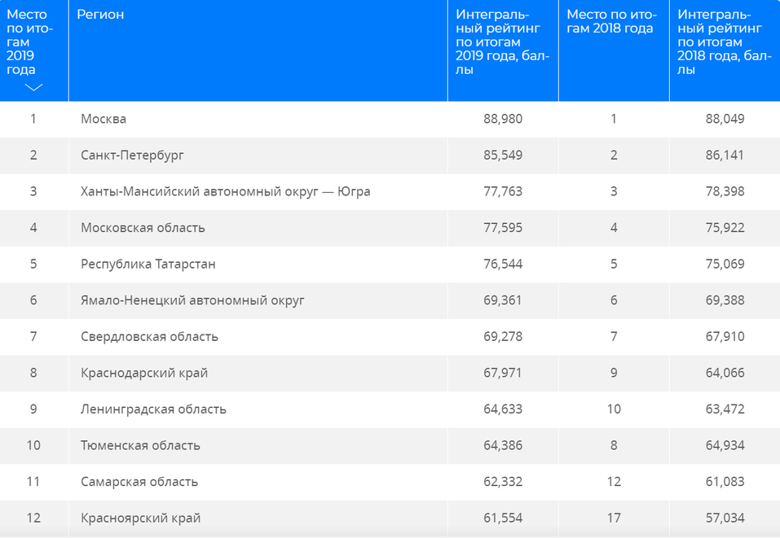Click the Свердловская область region cell
Viewport: 780px width, 538px height.
point(149,337)
